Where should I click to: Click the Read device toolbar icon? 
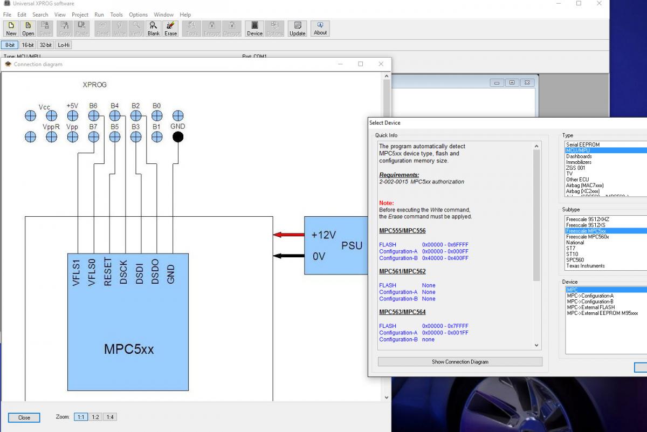[x=102, y=29]
